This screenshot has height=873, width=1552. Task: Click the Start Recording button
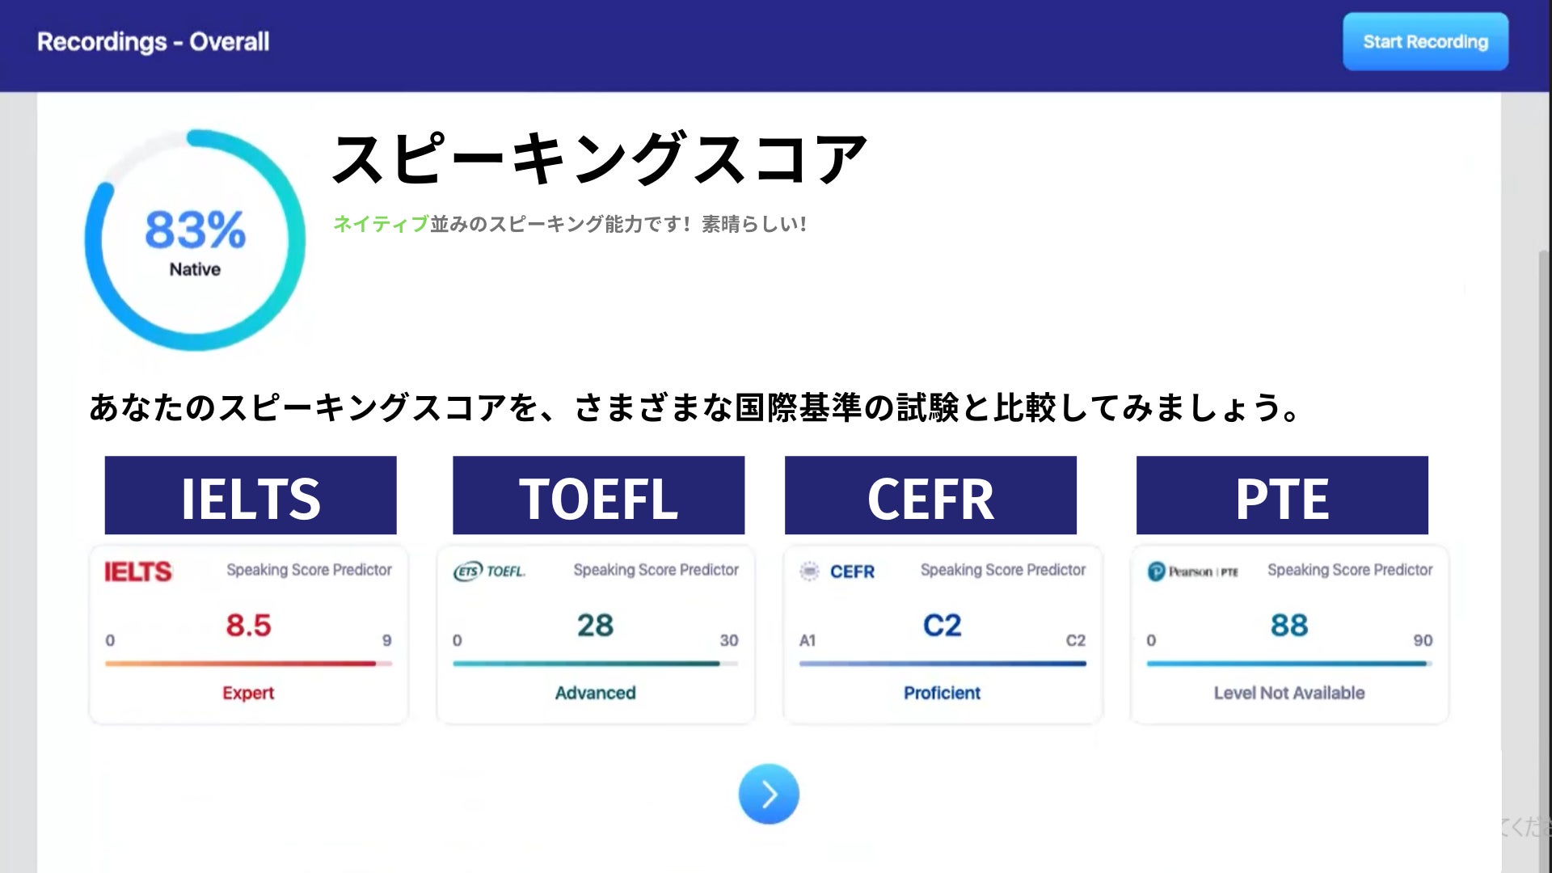point(1425,41)
